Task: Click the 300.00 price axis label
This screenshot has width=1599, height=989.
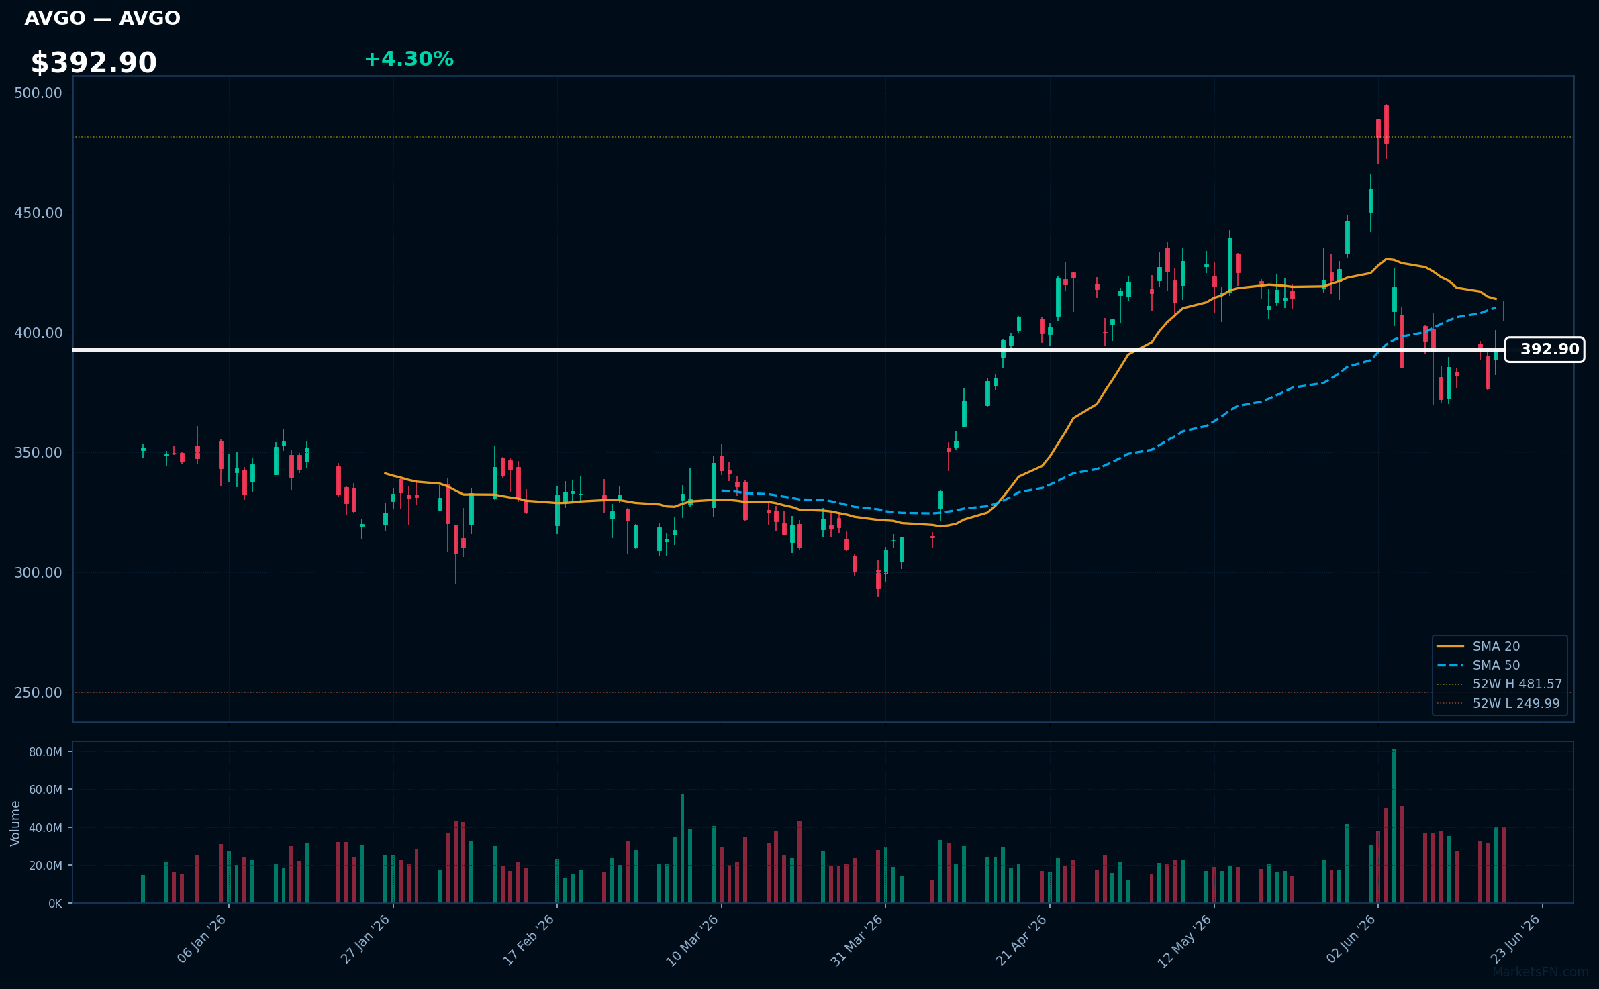Action: point(38,572)
